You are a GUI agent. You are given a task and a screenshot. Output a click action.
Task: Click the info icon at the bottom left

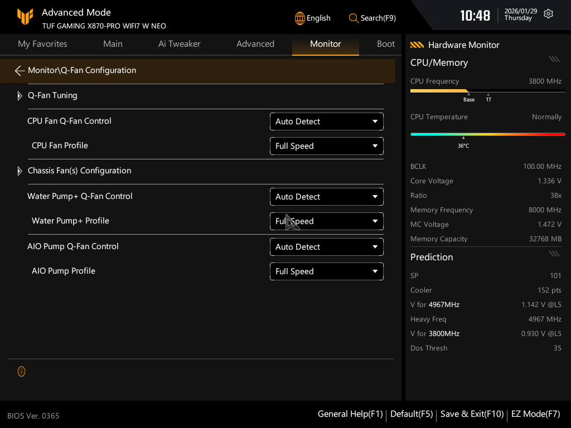click(x=22, y=371)
